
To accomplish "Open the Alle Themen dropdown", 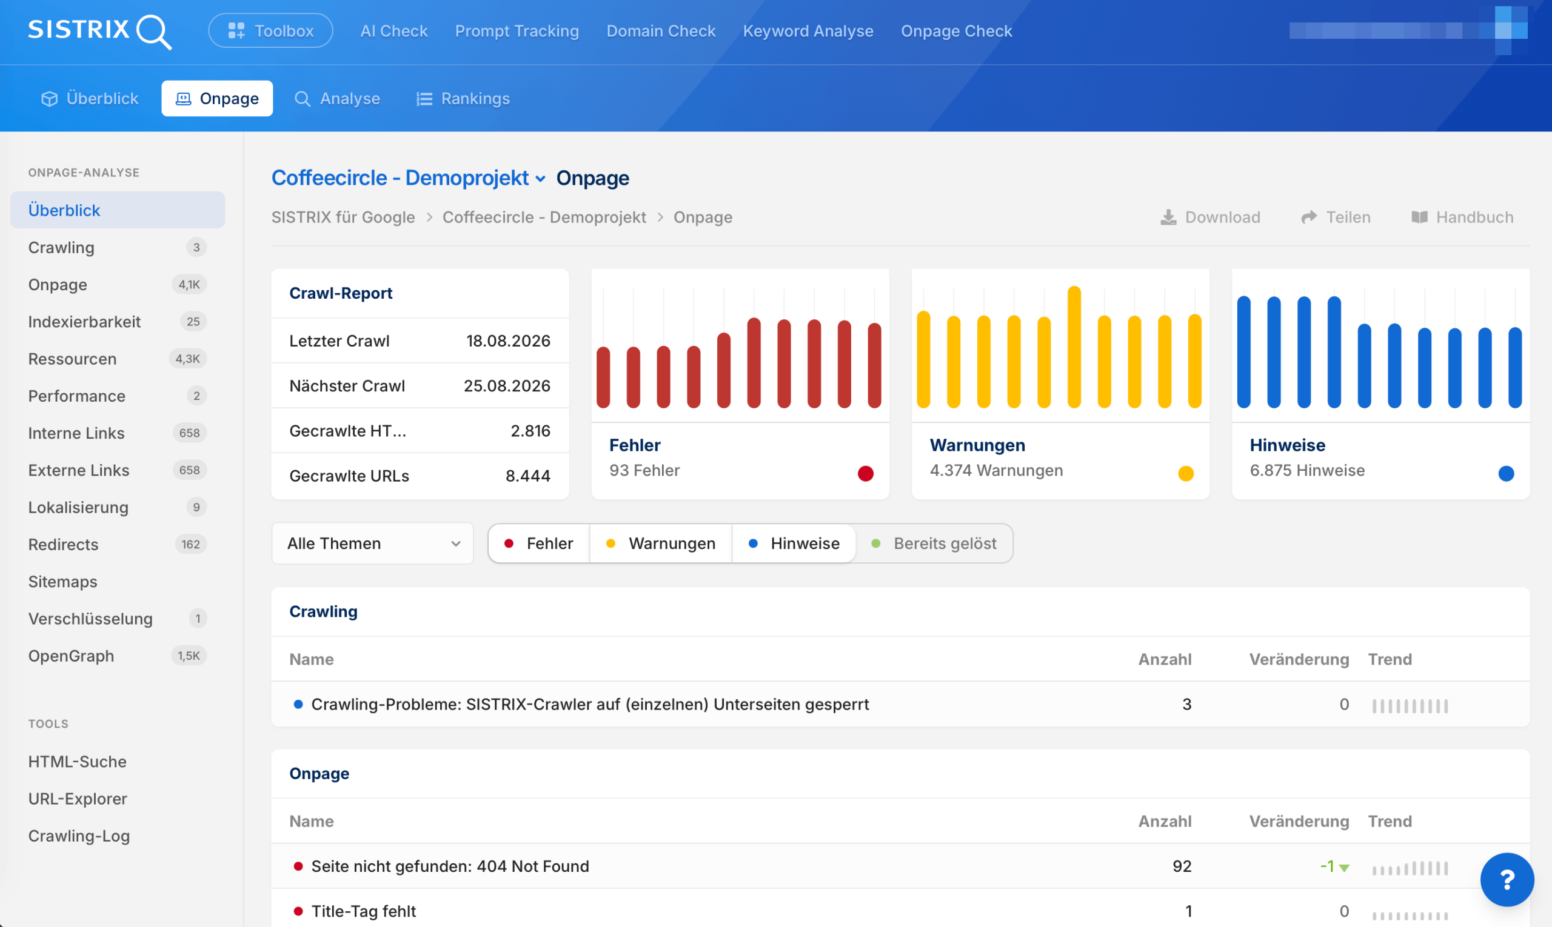I will [372, 543].
